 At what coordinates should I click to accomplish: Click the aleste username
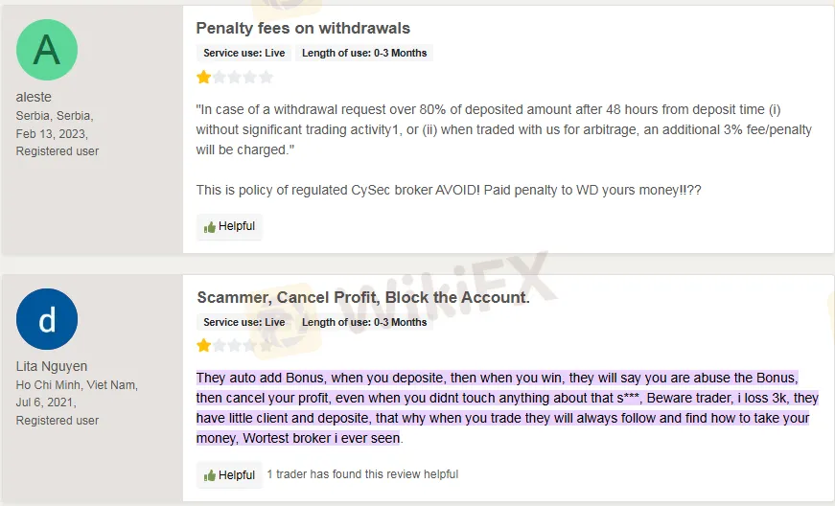point(34,97)
